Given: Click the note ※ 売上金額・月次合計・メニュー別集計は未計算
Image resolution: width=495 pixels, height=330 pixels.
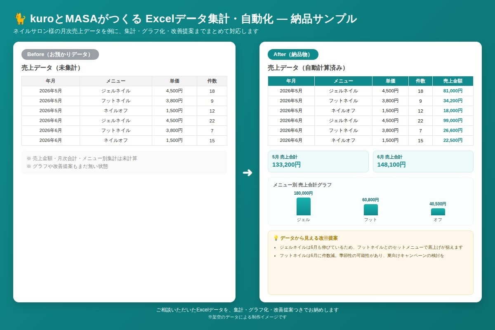Looking at the screenshot, I should (82, 158).
